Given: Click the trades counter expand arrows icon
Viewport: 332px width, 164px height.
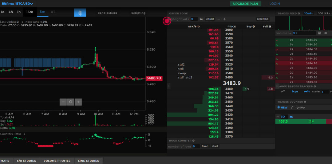Looking at the screenshot, I should pyautogui.click(x=292, y=108).
